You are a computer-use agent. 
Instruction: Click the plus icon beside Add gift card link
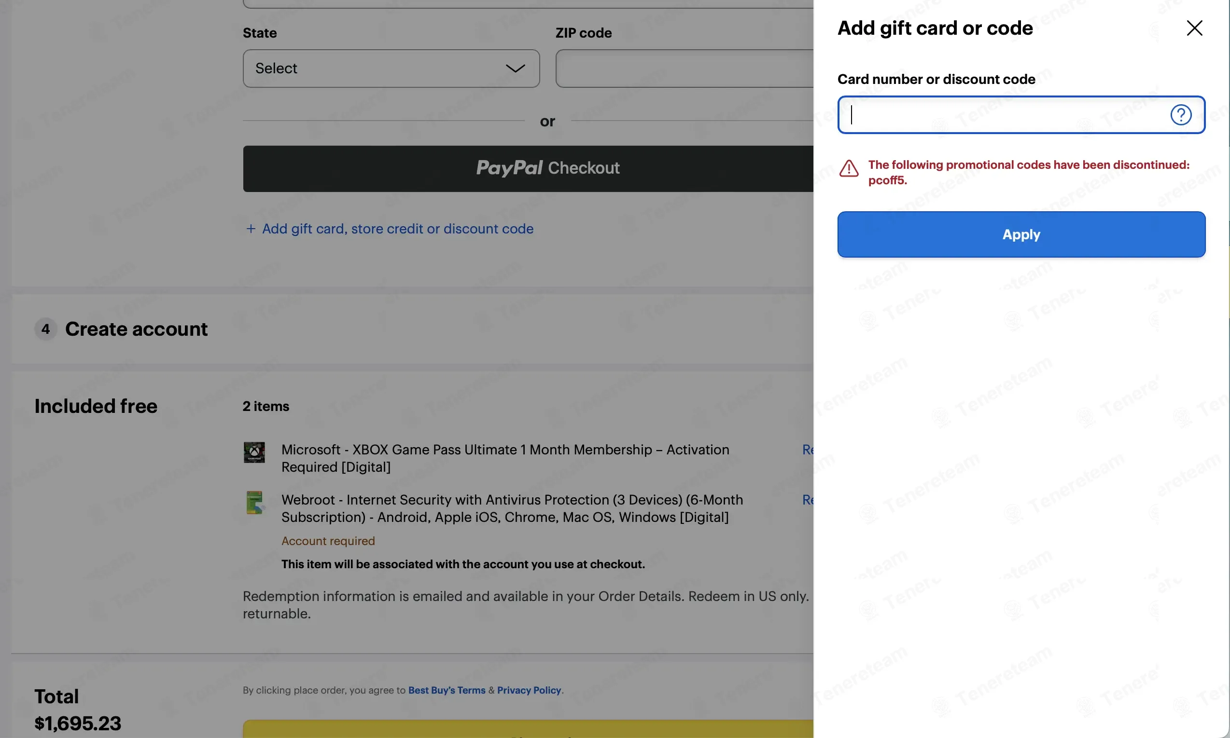pyautogui.click(x=251, y=229)
